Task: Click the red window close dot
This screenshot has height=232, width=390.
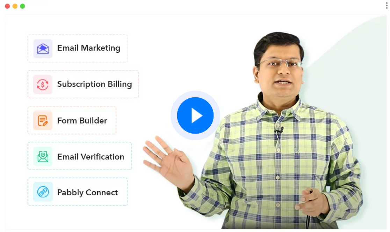Action: (x=7, y=6)
